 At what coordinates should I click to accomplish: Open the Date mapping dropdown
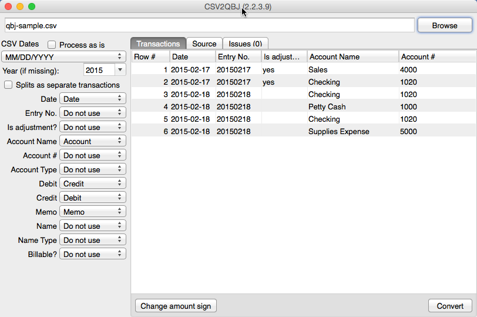92,99
